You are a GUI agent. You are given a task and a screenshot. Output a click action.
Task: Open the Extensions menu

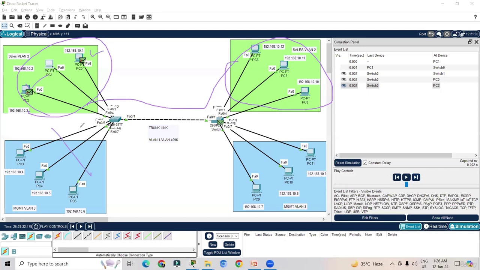tap(67, 10)
